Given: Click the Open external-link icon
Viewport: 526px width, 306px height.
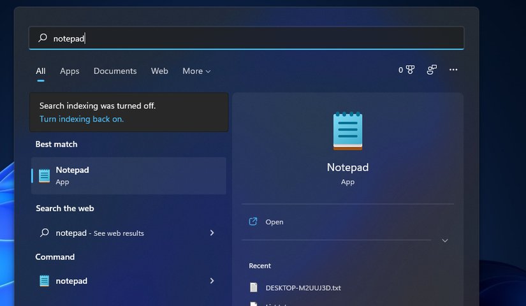Looking at the screenshot, I should tap(253, 222).
